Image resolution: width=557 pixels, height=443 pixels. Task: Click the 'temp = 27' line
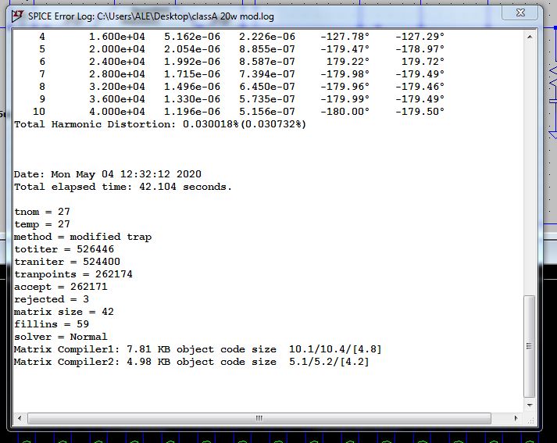[x=42, y=224]
